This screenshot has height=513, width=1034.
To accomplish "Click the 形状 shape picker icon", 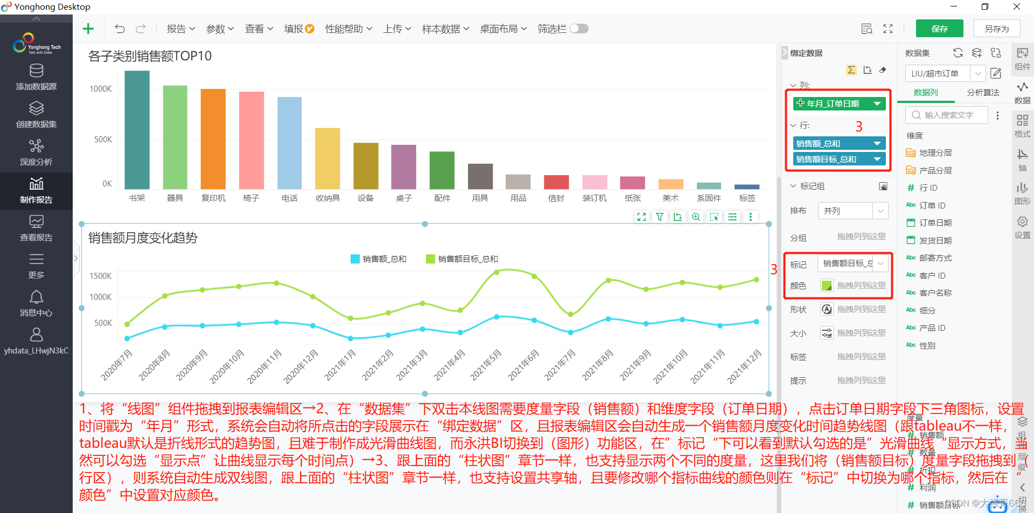I will click(x=827, y=309).
